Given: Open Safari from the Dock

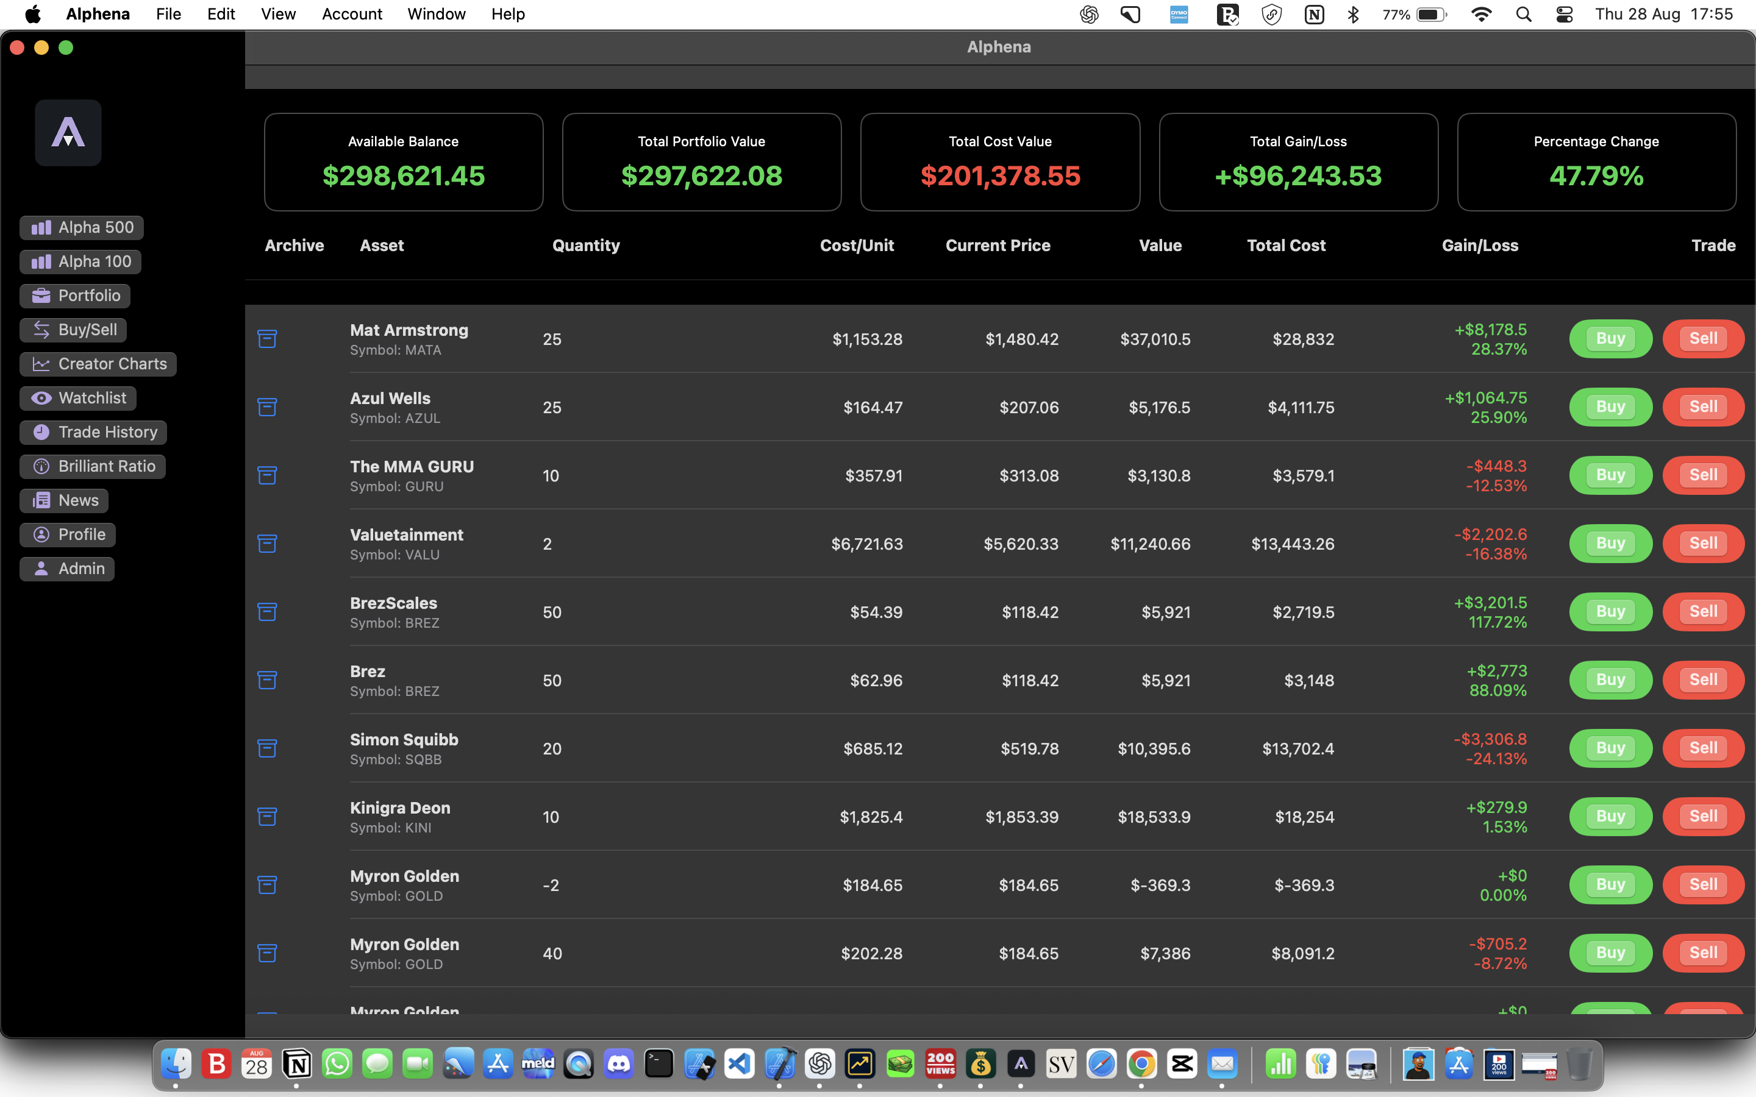Looking at the screenshot, I should [1101, 1064].
